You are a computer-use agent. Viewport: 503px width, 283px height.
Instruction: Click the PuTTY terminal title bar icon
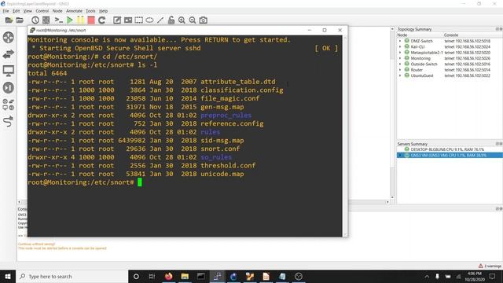pyautogui.click(x=32, y=30)
